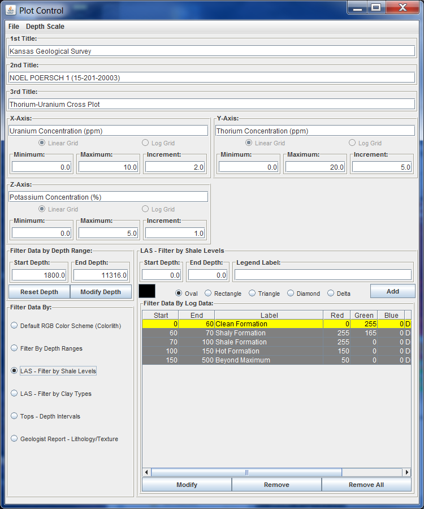The image size is (424, 509).
Task: Click Shale Levels End Depth field
Action: tap(207, 275)
